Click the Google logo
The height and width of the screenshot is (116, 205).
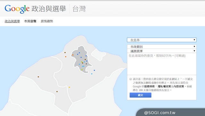[17, 9]
